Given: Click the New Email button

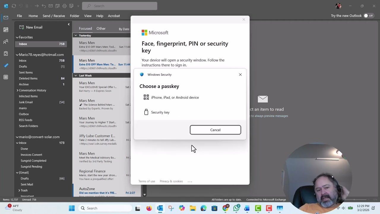Looking at the screenshot, I should [x=31, y=27].
